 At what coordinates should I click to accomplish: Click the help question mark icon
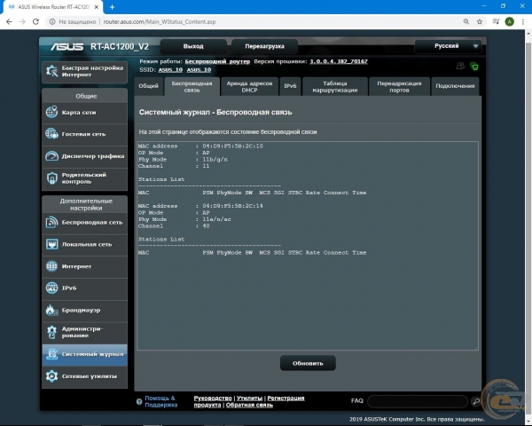pyautogui.click(x=139, y=401)
